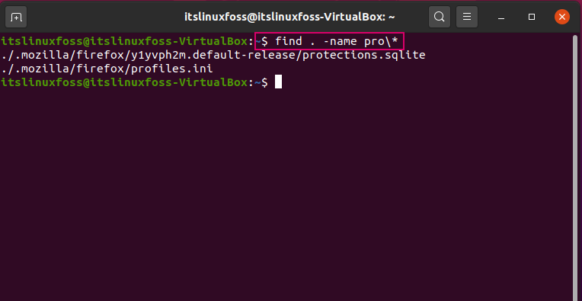Minimize the terminal window

[x=501, y=17]
